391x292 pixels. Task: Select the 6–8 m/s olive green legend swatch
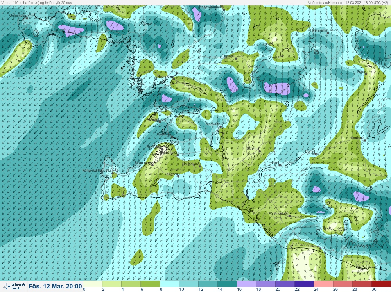[x=150, y=284]
